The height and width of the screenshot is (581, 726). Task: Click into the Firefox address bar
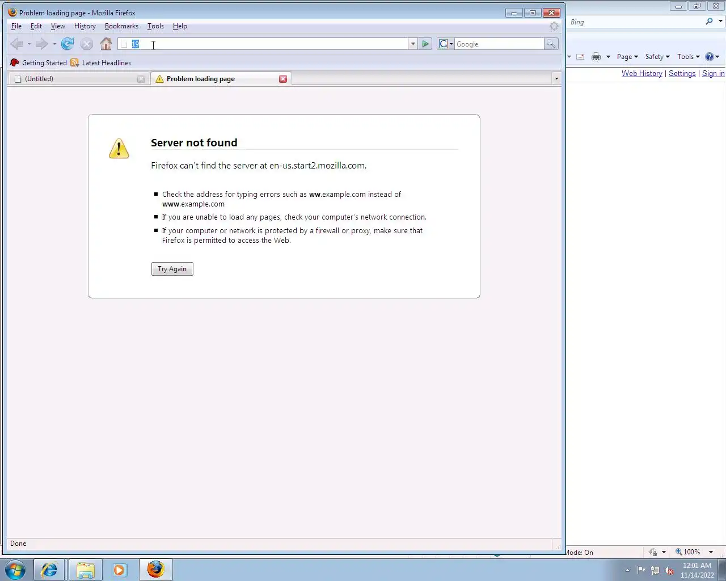(263, 44)
